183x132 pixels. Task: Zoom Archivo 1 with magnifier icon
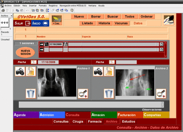tap(83, 94)
